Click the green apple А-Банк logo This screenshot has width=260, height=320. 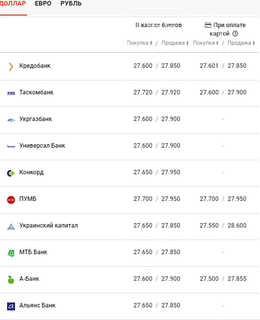[11, 280]
